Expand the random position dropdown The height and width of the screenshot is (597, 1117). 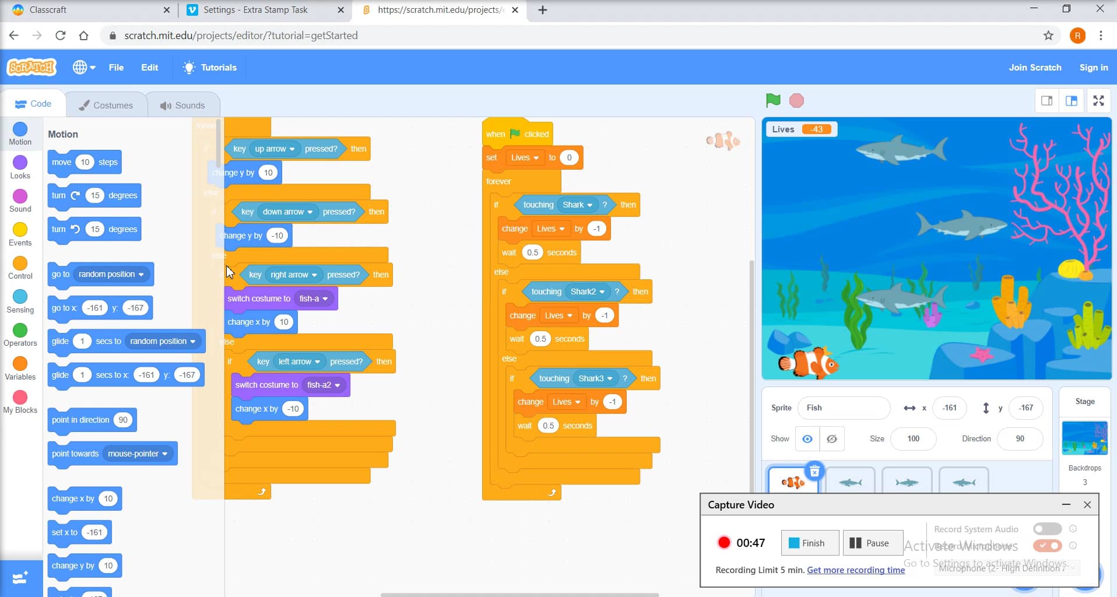click(x=140, y=274)
